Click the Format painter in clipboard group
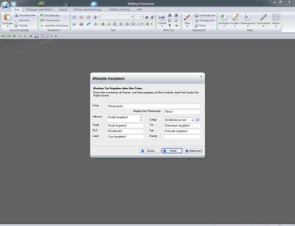Image resolution: width=295 pixels, height=226 pixels. click(x=21, y=25)
